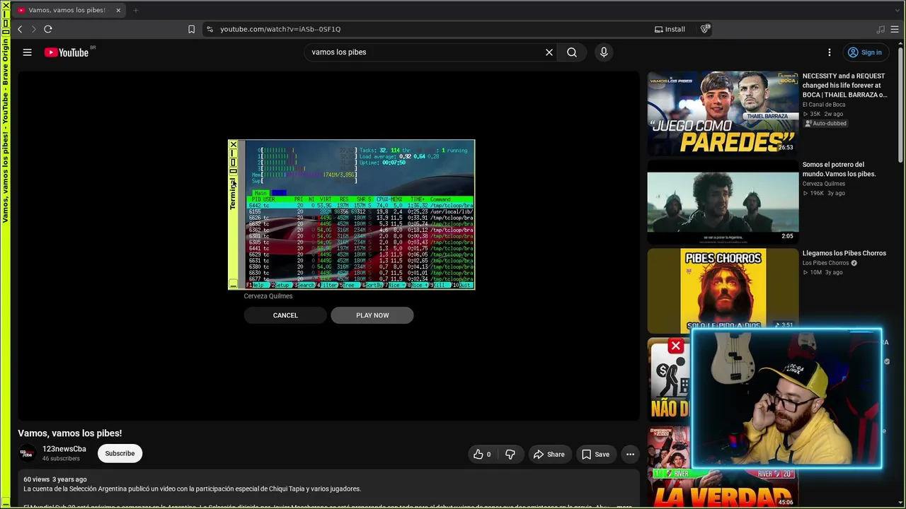The width and height of the screenshot is (906, 509).
Task: Go to YouTube home via the logo
Action: click(67, 52)
